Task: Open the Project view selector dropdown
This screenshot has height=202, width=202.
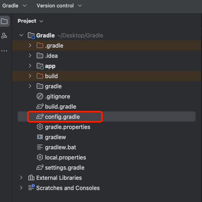Action: 31,21
